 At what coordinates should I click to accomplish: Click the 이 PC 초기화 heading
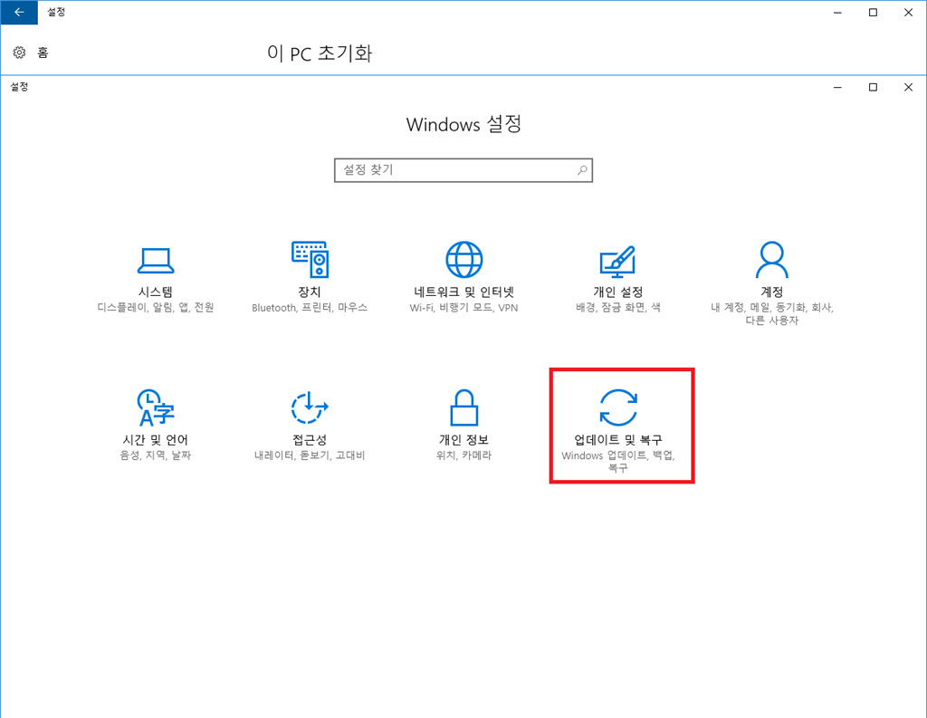pos(320,53)
